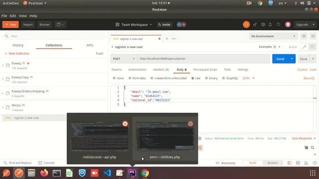Screen dimensions: 319x179
Task: Select the x-www-form-urlencoded radio
Action: click(152, 78)
